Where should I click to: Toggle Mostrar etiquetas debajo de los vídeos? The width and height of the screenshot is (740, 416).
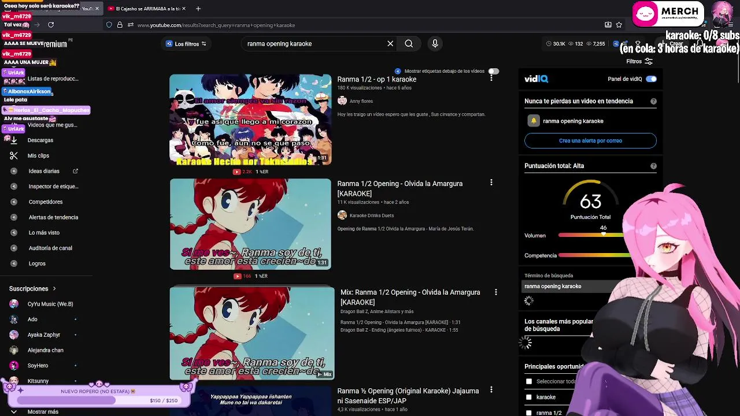pyautogui.click(x=493, y=71)
